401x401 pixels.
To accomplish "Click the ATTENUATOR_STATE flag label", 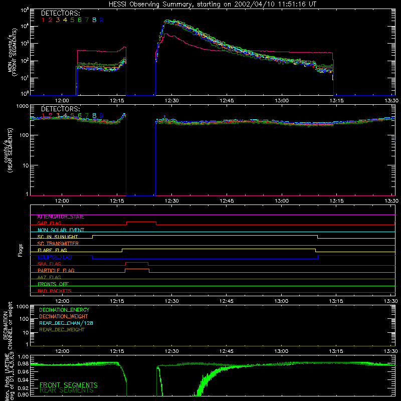I will [x=61, y=217].
